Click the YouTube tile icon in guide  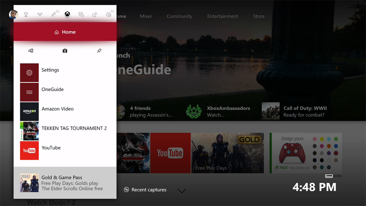[x=29, y=150]
